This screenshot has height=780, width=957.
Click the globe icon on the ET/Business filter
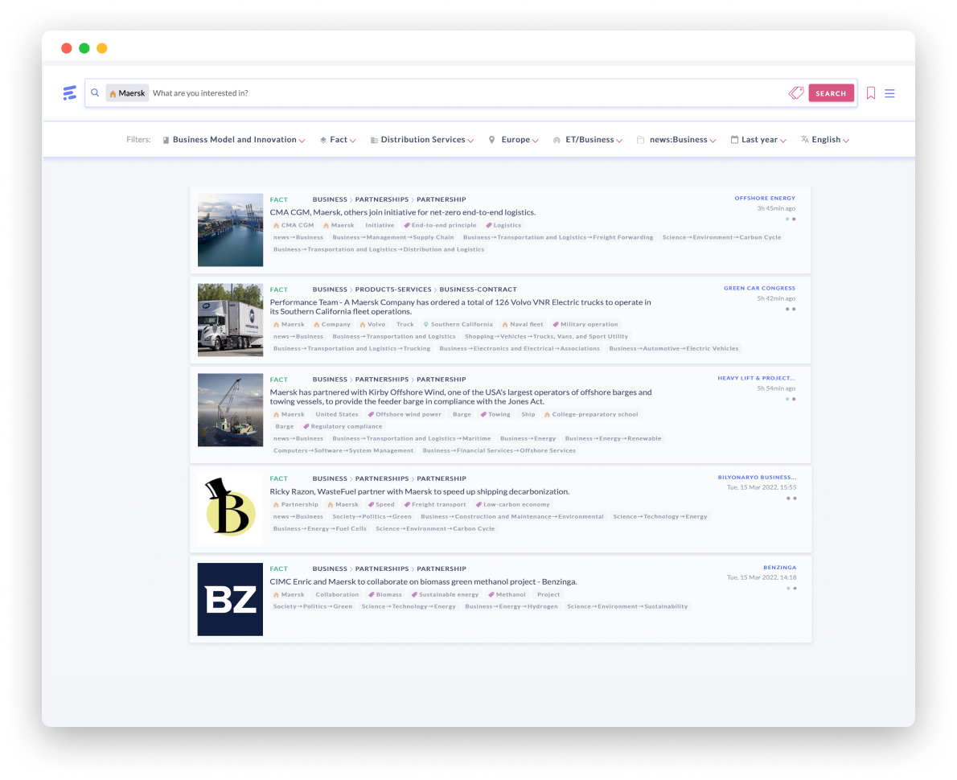[557, 139]
